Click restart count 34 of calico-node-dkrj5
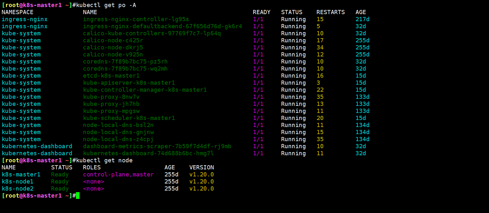489x213 pixels. pyautogui.click(x=320, y=47)
